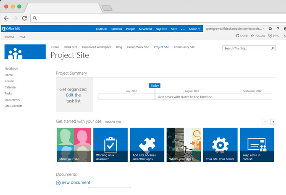Reload the page with the refresh icon
The height and width of the screenshot is (195, 286).
click(24, 18)
